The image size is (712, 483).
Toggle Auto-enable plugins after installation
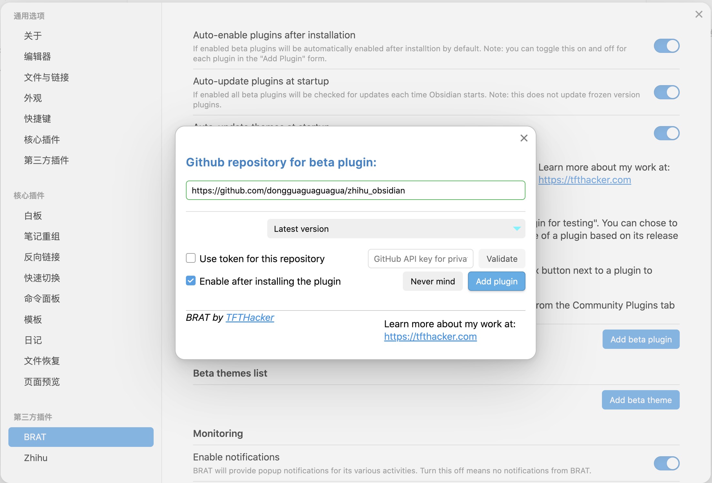pos(666,46)
